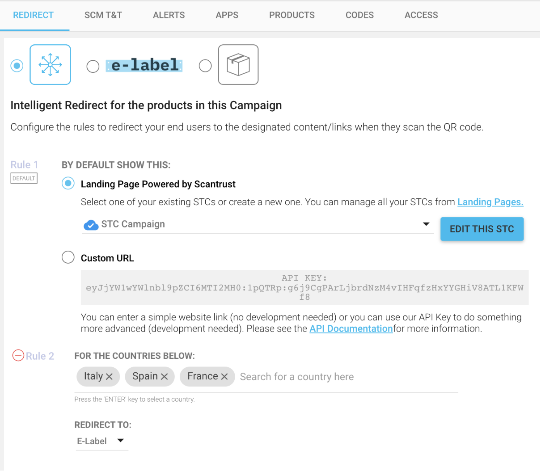Delete Rule 2 with red minus icon
The image size is (541, 471).
[x=18, y=356]
